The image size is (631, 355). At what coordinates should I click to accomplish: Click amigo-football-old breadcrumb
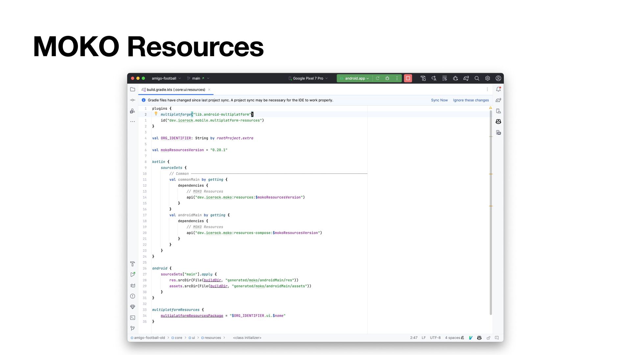point(148,338)
